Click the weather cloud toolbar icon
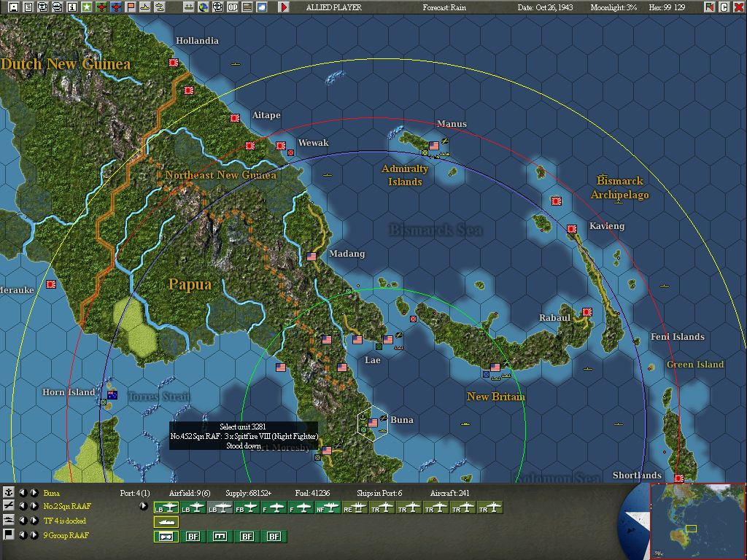Viewport: 747px width, 560px height. 262,7
